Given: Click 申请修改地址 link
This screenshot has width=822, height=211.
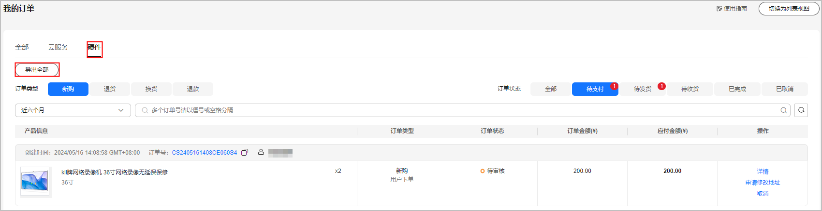Looking at the screenshot, I should [763, 183].
